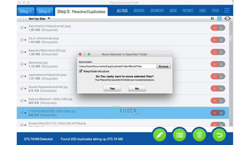This screenshot has width=250, height=145.
Task: Click the green trash delete button
Action: 199,135
